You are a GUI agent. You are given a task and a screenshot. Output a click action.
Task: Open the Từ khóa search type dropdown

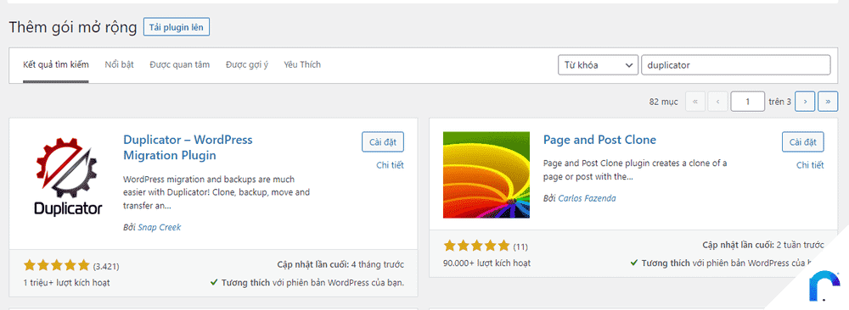(598, 65)
